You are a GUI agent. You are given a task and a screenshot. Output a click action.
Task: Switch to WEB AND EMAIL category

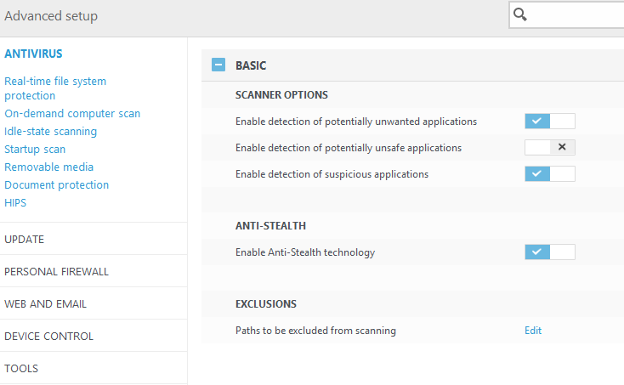click(x=46, y=304)
